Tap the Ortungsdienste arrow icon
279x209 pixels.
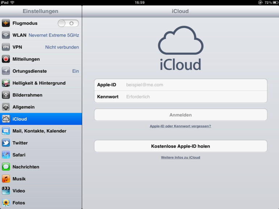pos(6,71)
